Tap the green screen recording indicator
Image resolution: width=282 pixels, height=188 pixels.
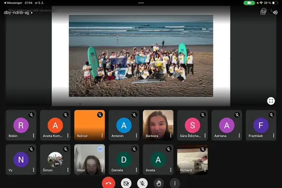pyautogui.click(x=249, y=3)
